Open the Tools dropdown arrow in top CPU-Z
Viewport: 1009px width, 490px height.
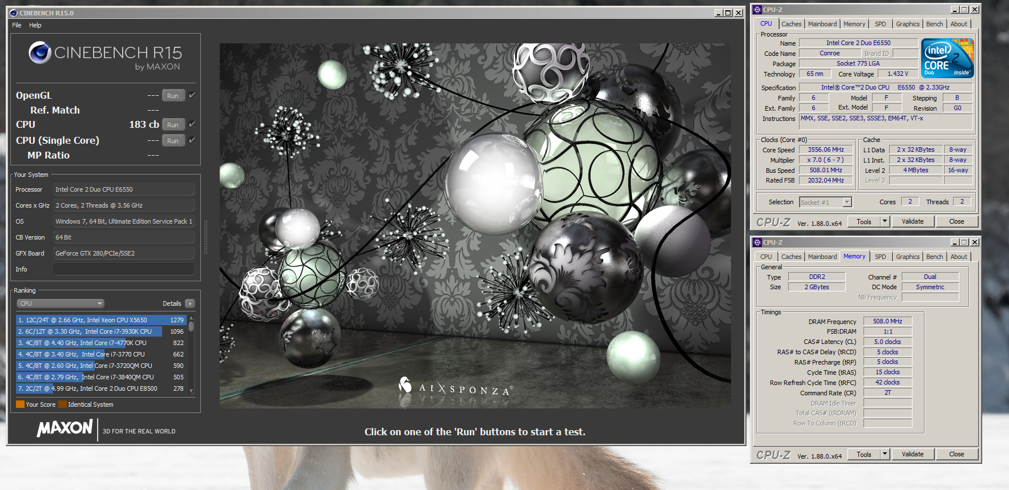coord(885,221)
